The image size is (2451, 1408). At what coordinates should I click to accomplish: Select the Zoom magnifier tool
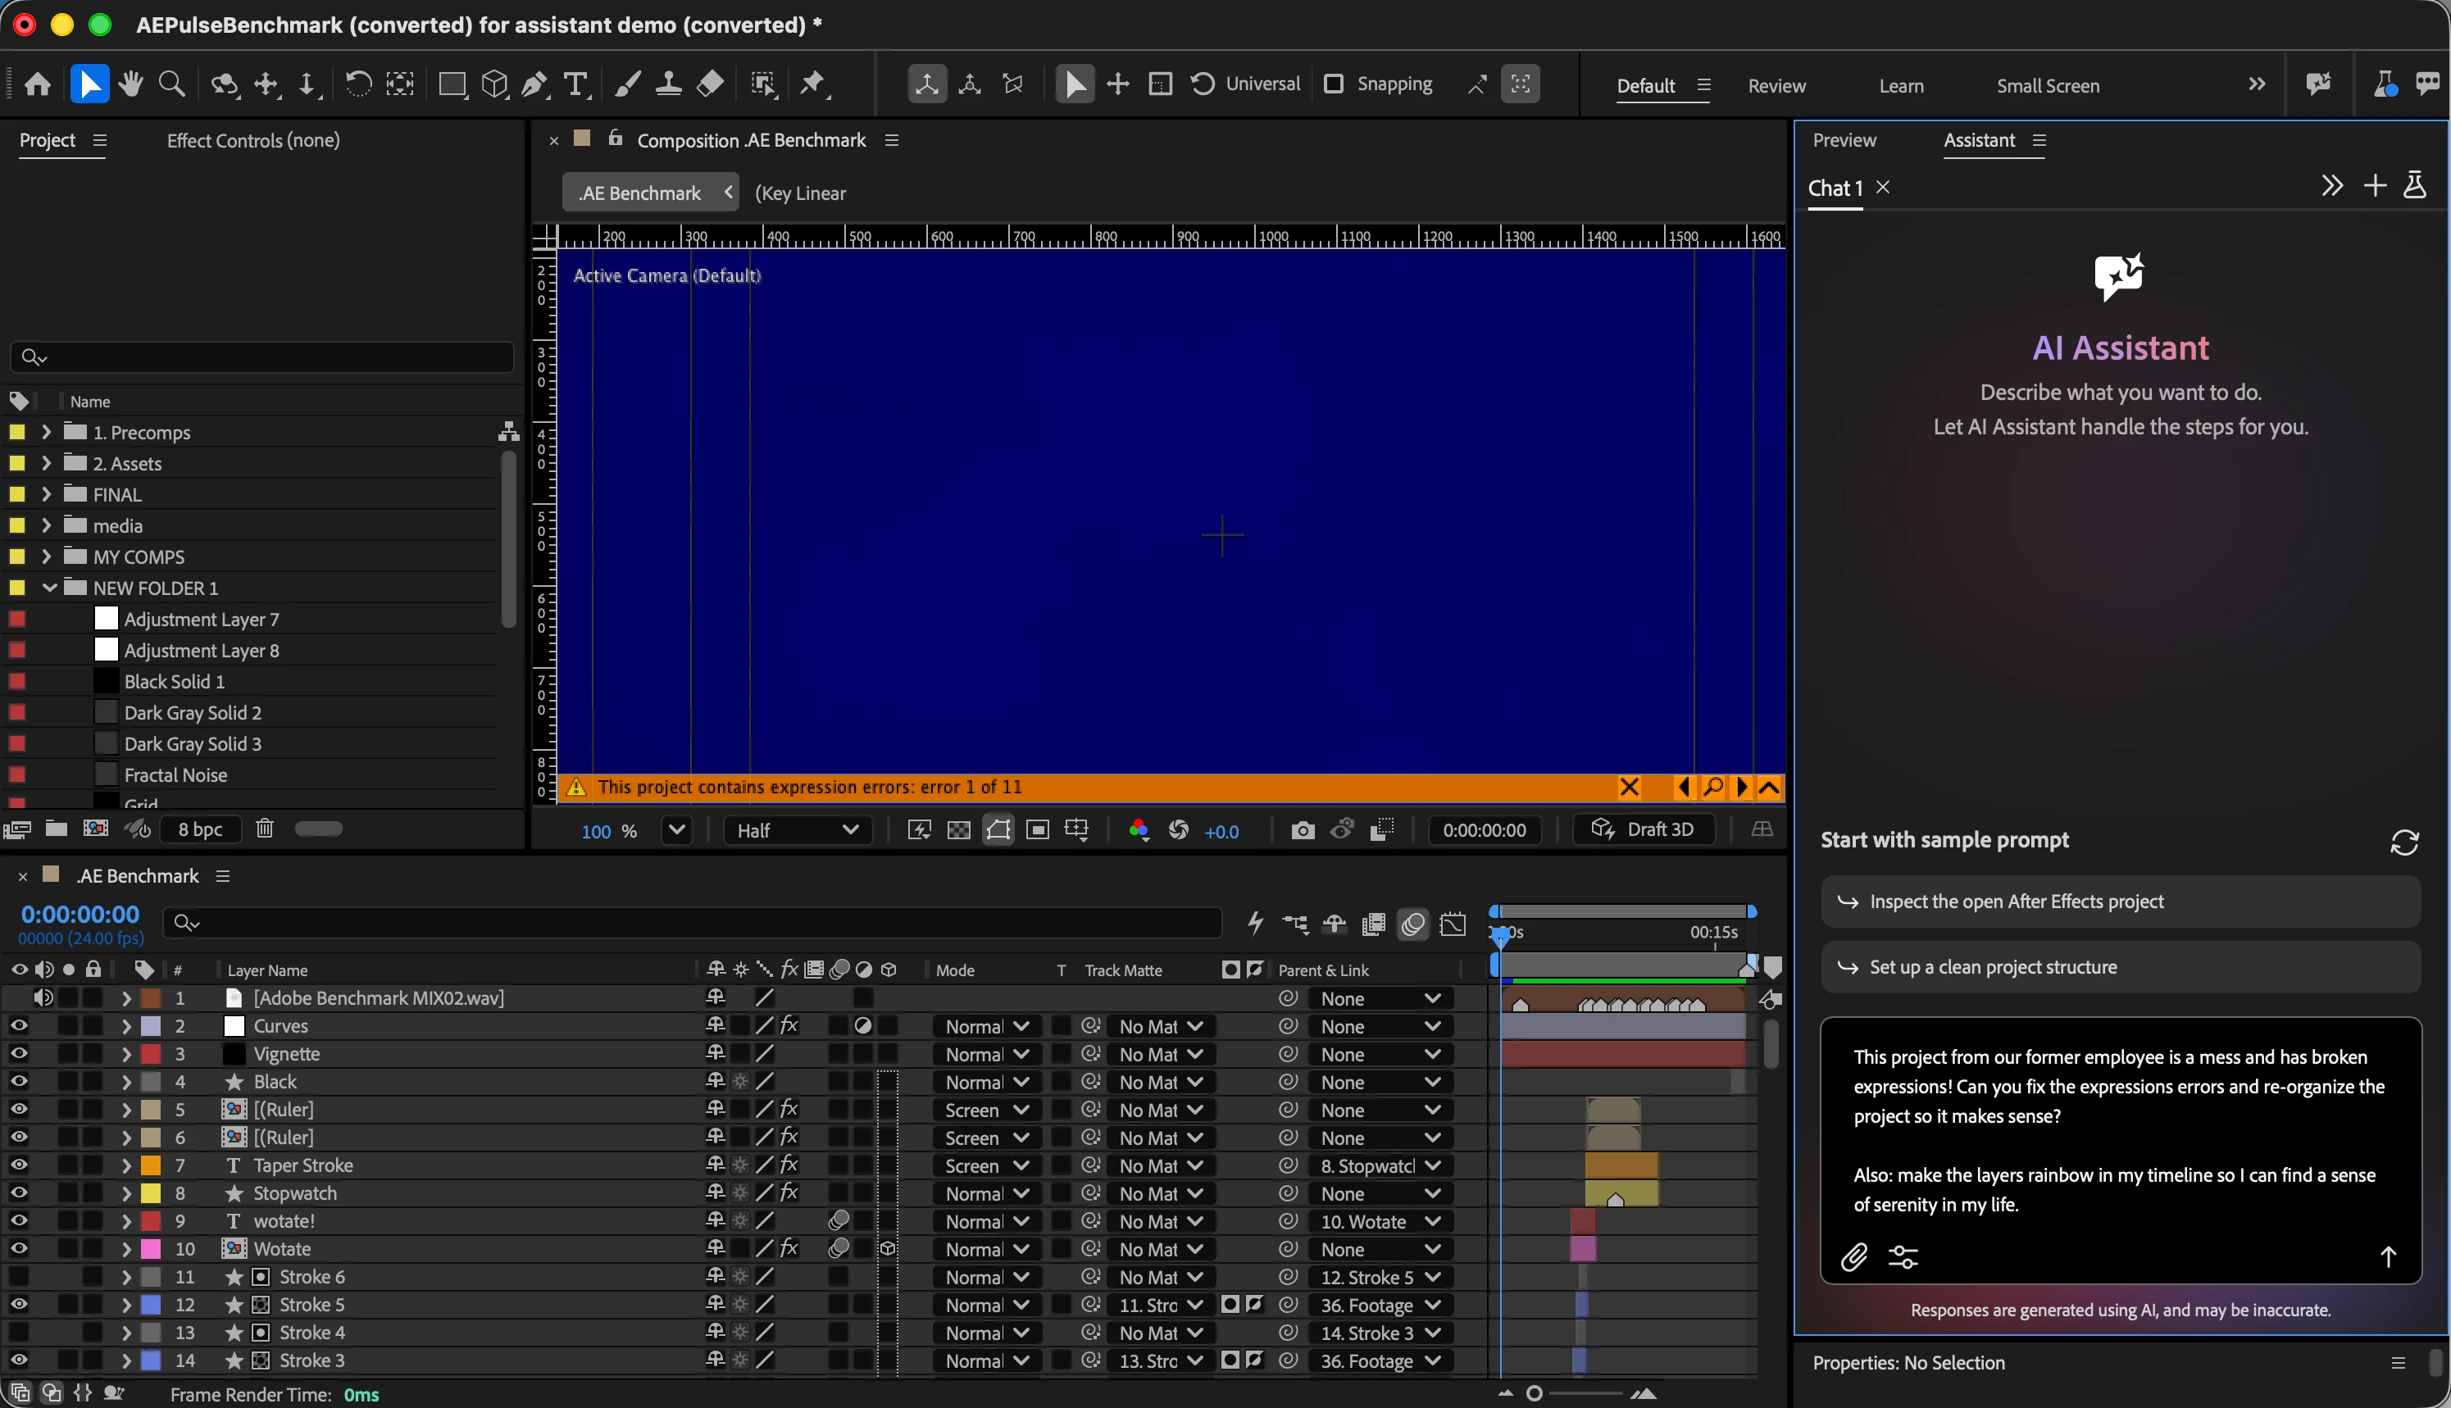click(x=172, y=85)
